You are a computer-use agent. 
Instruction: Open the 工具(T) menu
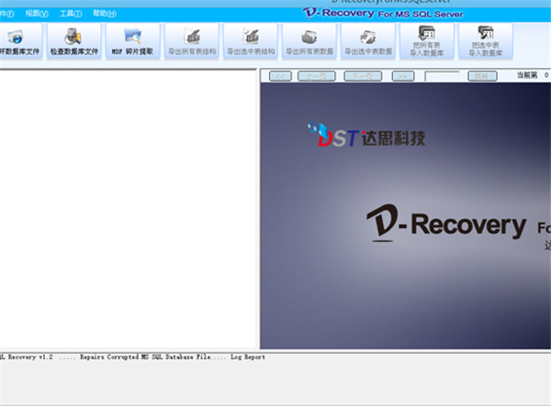pos(71,14)
